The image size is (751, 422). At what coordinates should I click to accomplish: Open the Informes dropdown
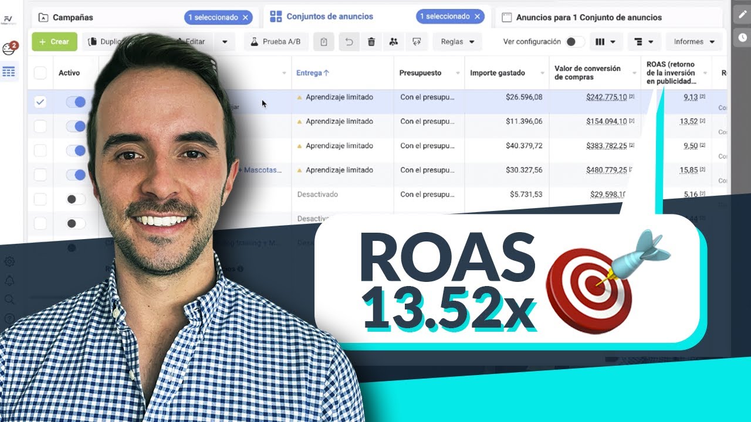pos(694,42)
